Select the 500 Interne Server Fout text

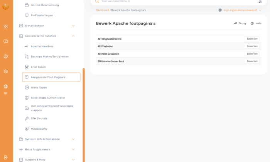click(x=111, y=61)
